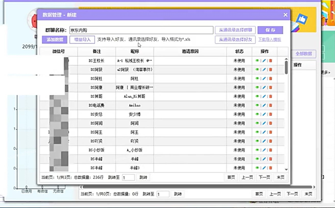Click the 备注 column header
This screenshot has width=335, height=208.
tap(97, 52)
